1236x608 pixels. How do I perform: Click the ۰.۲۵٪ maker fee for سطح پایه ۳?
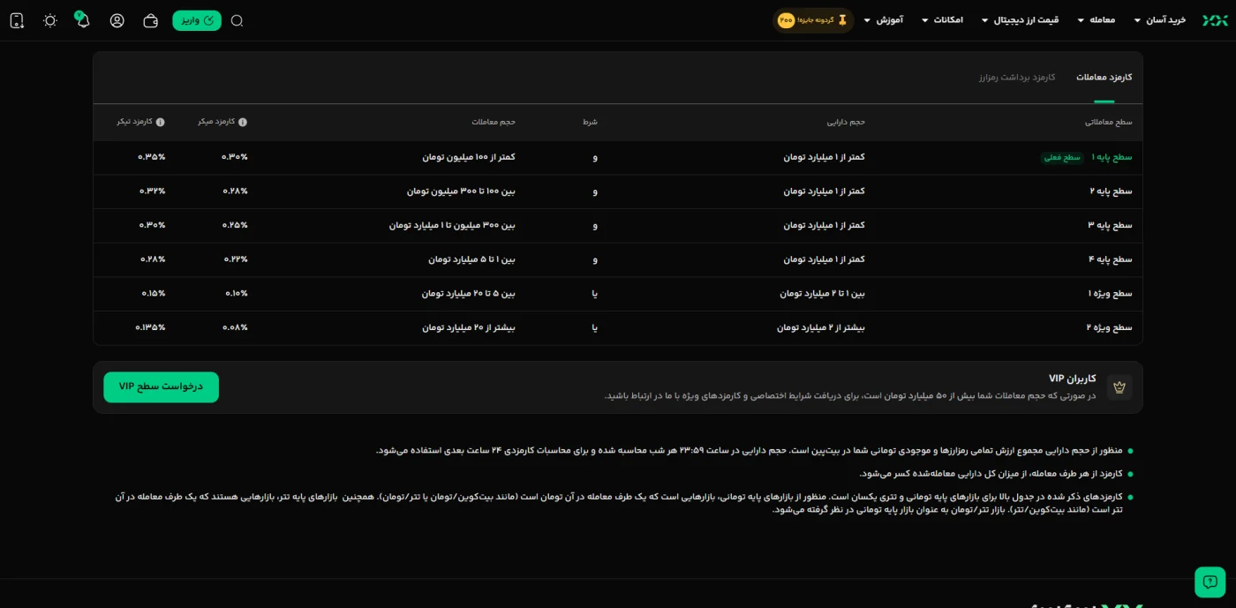(x=235, y=225)
